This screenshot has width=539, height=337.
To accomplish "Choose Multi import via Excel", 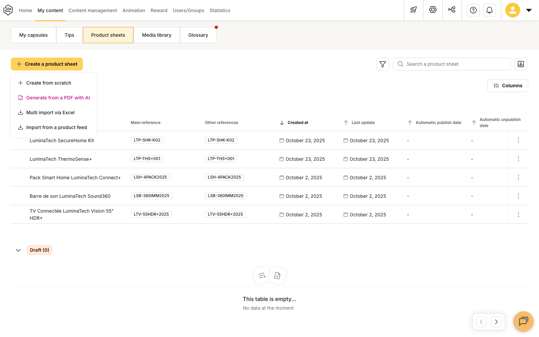I will tap(54, 113).
